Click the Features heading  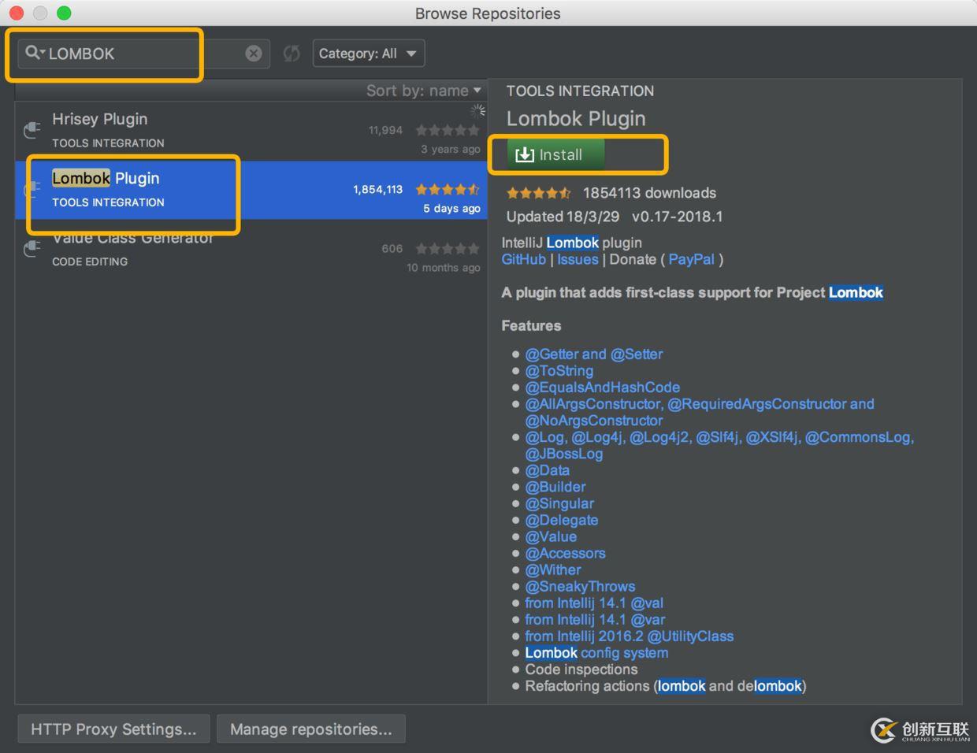(x=531, y=326)
